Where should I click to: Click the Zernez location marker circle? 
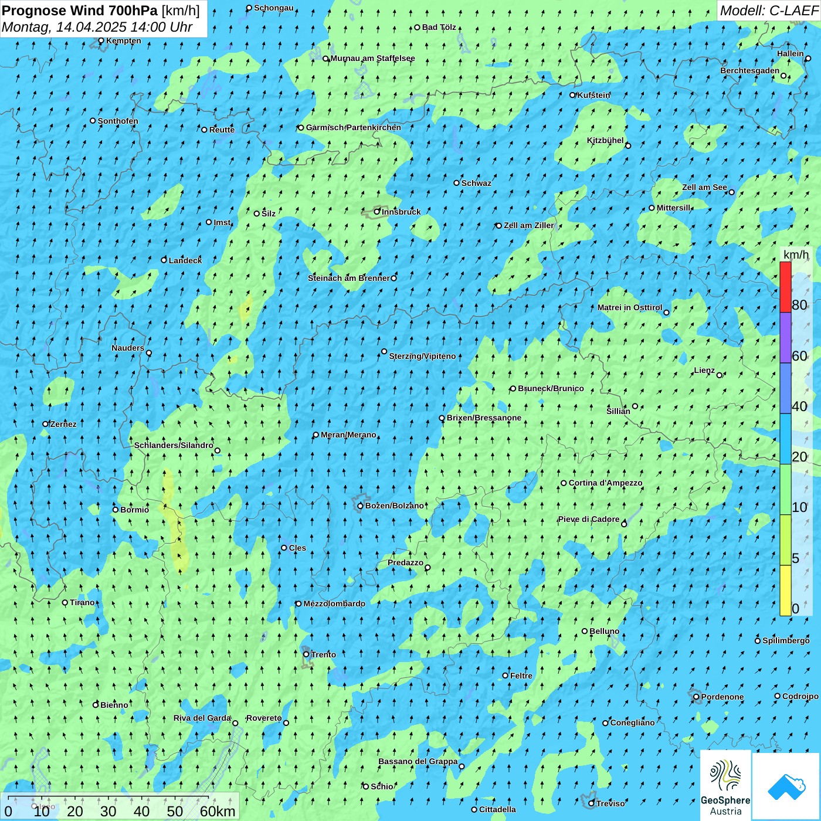[x=45, y=424]
